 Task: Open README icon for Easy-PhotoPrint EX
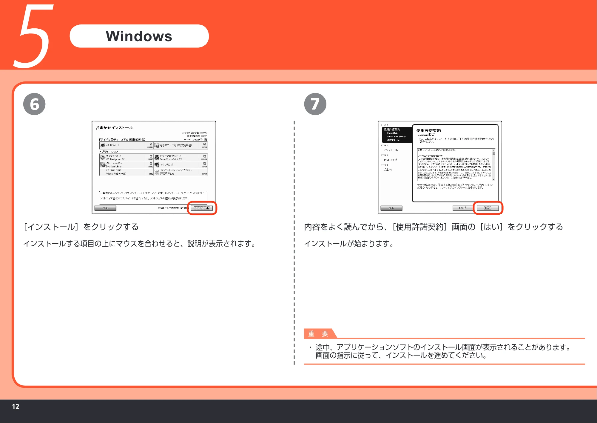pos(205,156)
